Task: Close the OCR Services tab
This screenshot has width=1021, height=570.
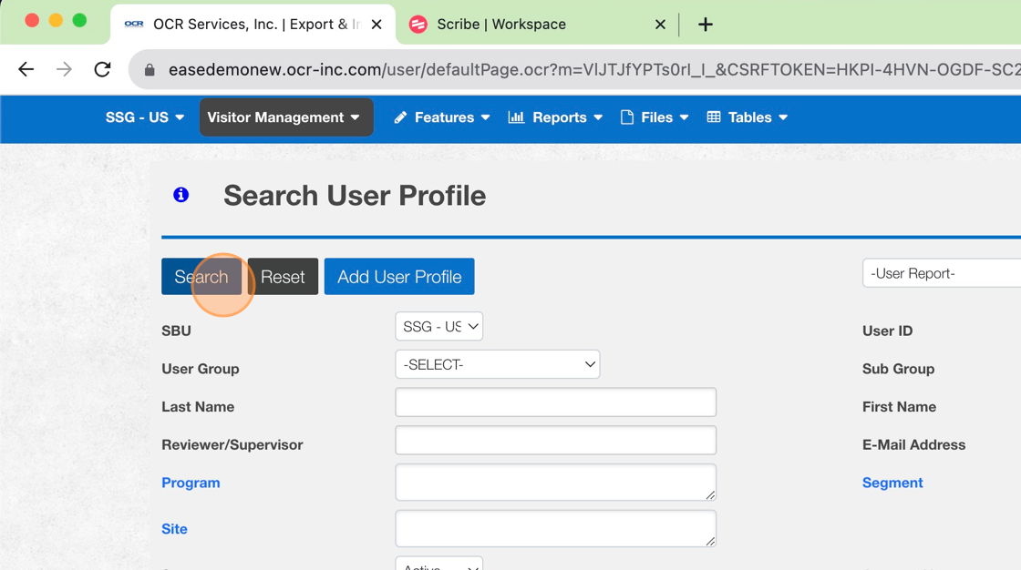Action: point(376,25)
